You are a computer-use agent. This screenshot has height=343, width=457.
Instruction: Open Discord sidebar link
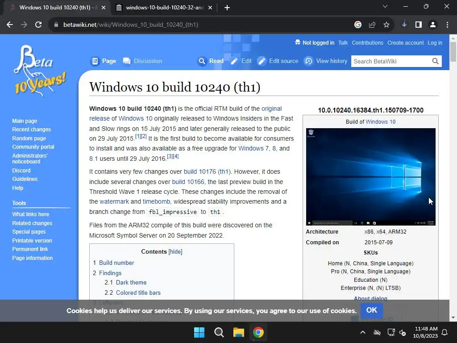point(21,170)
